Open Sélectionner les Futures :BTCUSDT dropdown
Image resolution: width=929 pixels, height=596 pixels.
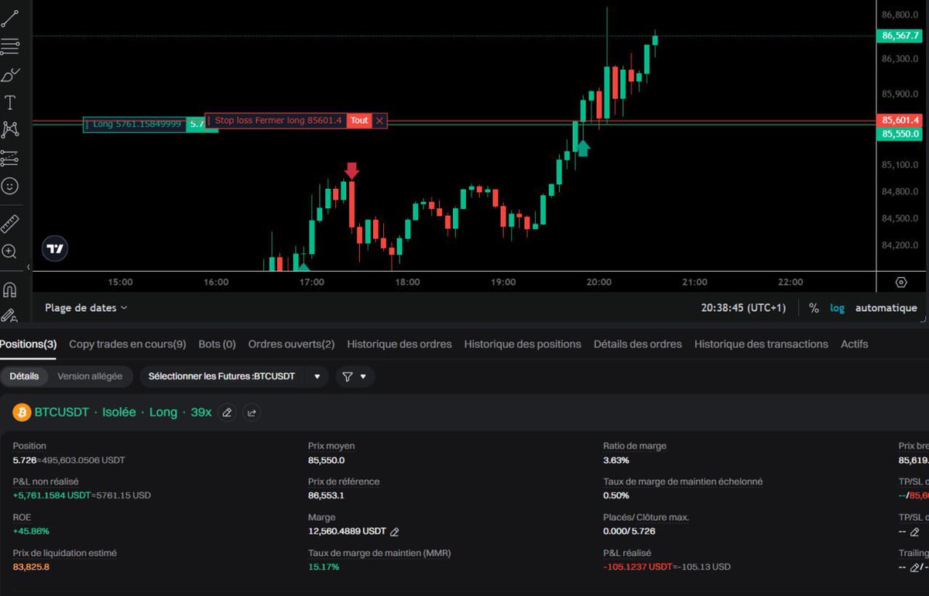[x=234, y=376]
